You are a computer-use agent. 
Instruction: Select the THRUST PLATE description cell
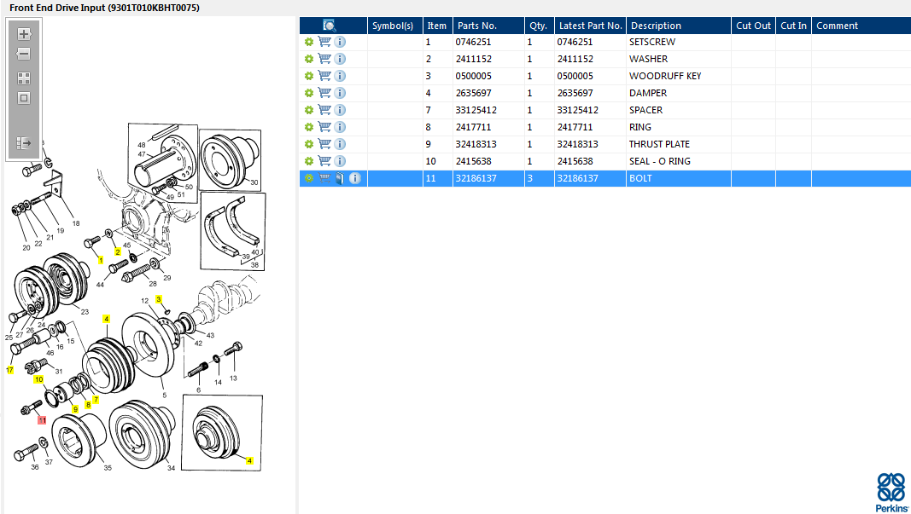point(659,144)
